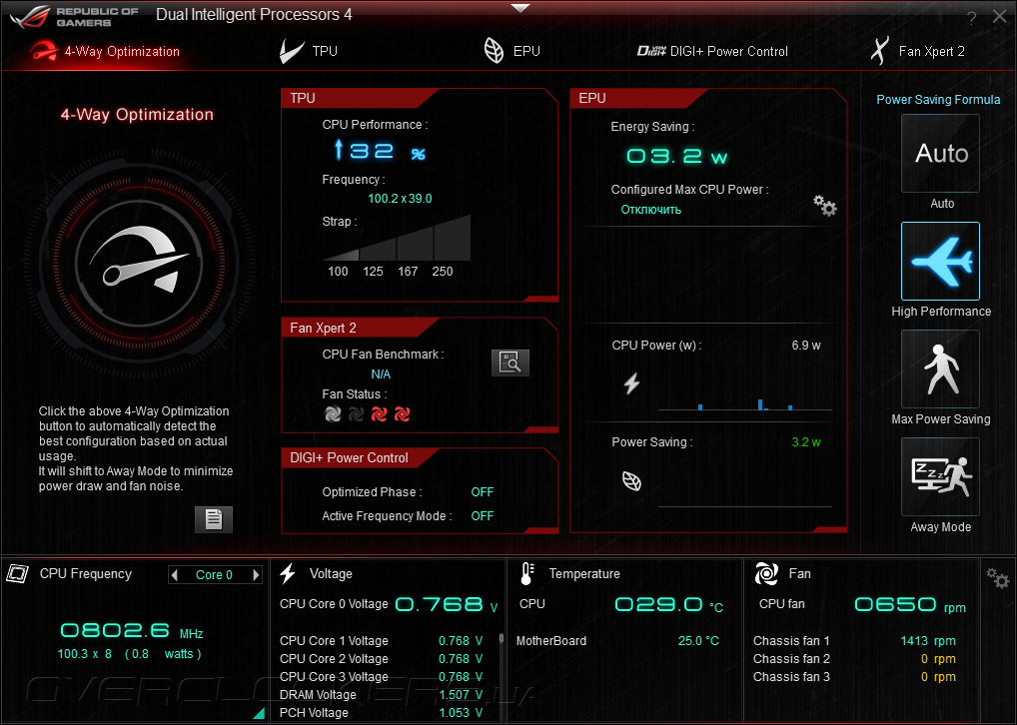1017x725 pixels.
Task: Toggle Optimized Phase OFF value
Action: tap(482, 492)
